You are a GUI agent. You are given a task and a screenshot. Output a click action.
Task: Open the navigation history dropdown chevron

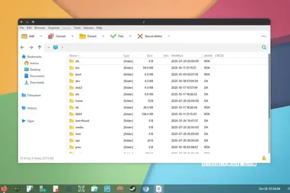(48, 47)
